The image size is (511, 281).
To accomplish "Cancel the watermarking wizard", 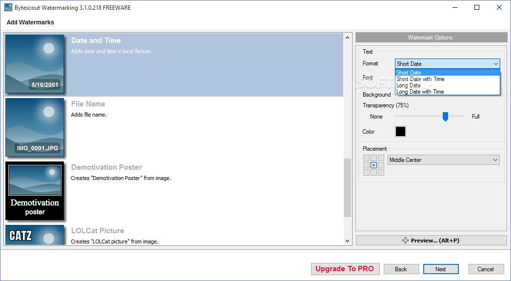I will point(486,269).
